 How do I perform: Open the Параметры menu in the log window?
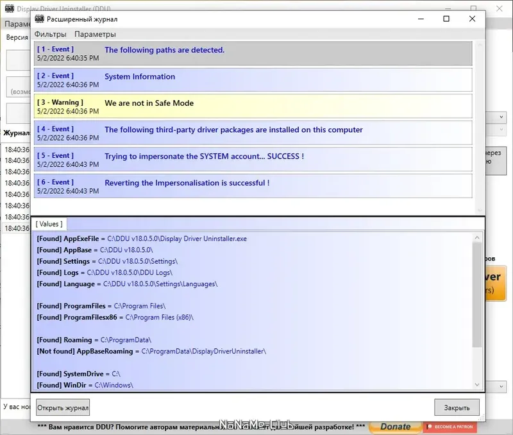[95, 34]
